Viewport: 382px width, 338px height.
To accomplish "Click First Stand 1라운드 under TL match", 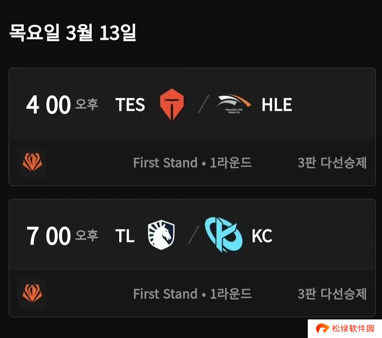I will (192, 294).
